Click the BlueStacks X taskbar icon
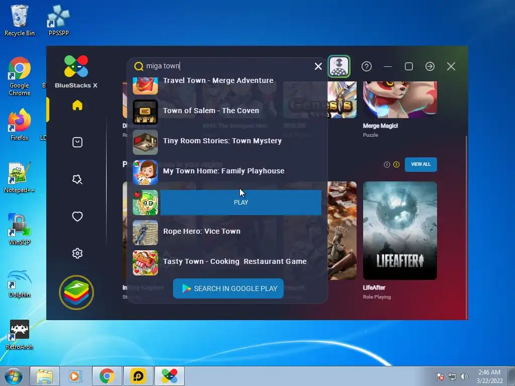The image size is (515, 386). (169, 376)
